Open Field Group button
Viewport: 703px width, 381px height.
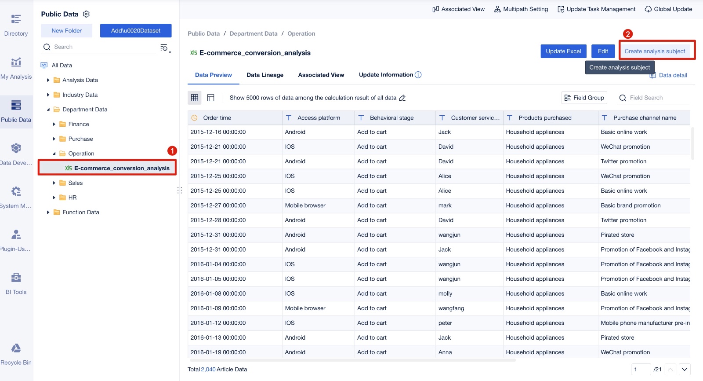click(x=584, y=98)
